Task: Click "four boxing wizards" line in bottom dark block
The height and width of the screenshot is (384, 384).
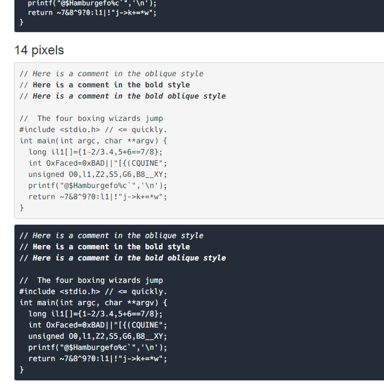Action: point(91,280)
